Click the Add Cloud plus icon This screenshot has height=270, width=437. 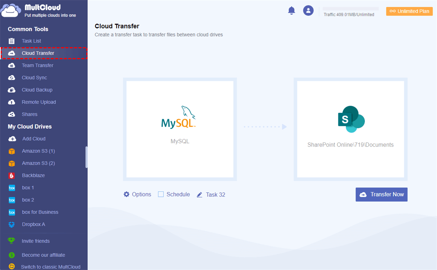tap(12, 139)
